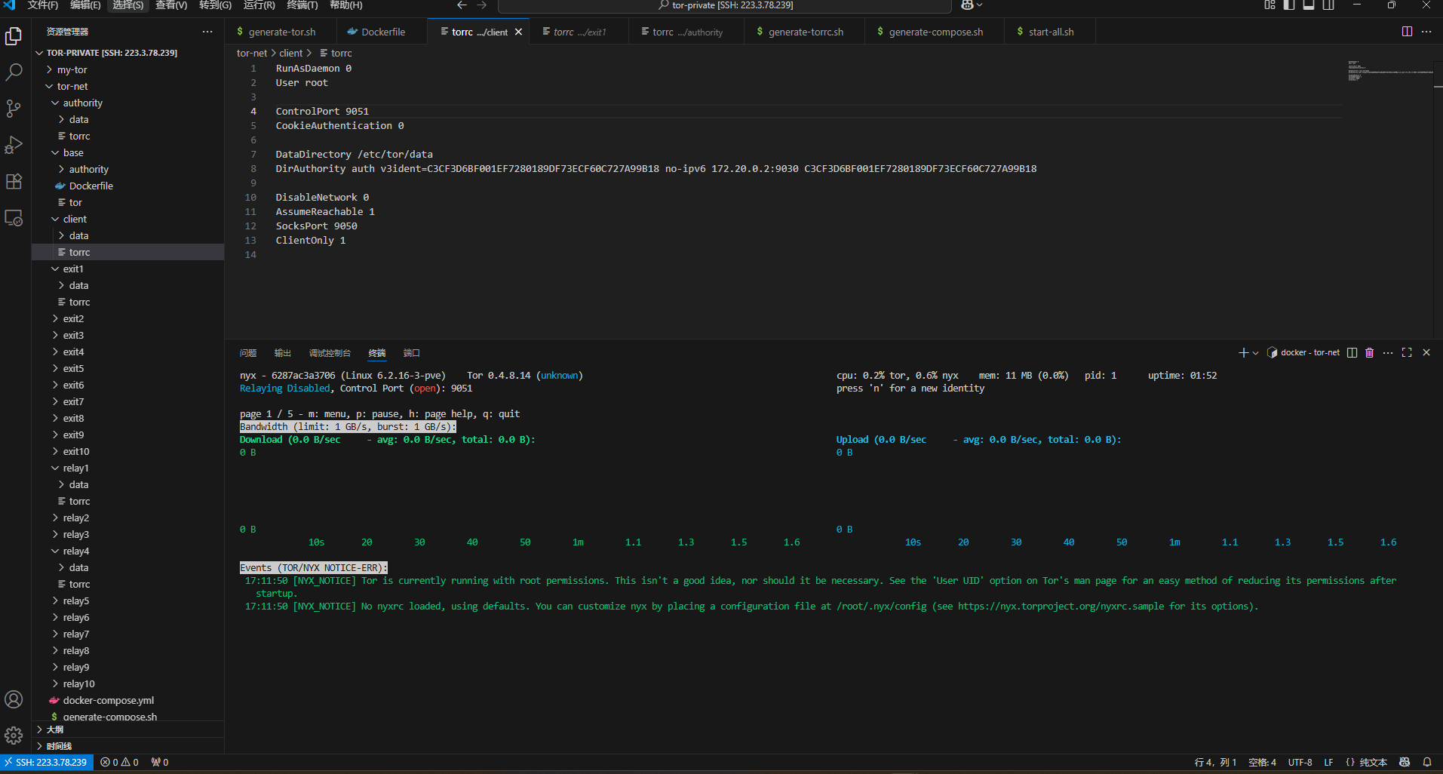Open Remote Explorer view
Viewport: 1443px width, 774px height.
[14, 218]
